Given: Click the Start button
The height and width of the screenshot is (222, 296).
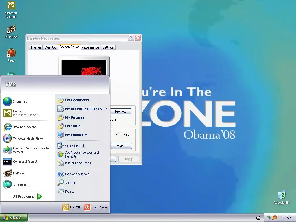Looking at the screenshot, I should point(14,218).
